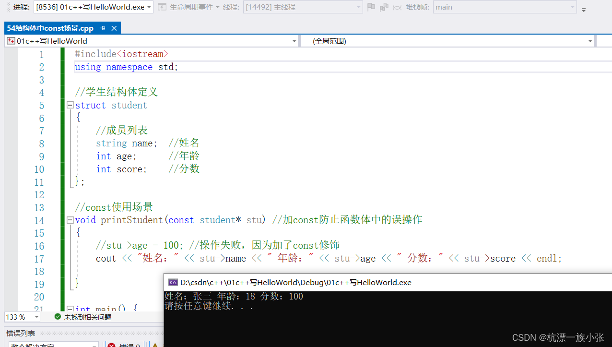Click const student* stu parameter text
Viewport: 612px width, 347px height.
tap(215, 220)
